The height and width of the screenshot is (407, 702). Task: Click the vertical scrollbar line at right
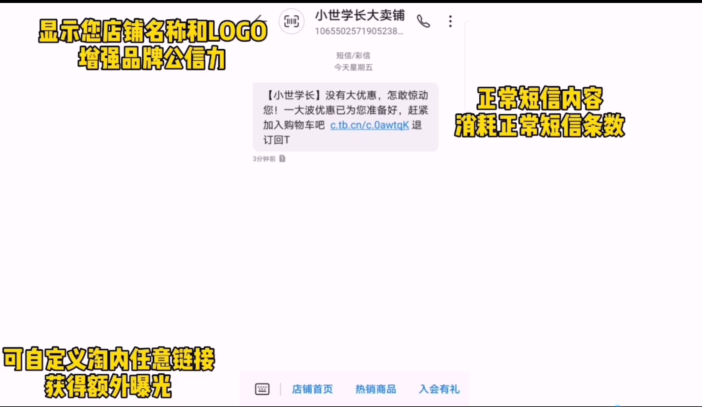click(x=465, y=66)
